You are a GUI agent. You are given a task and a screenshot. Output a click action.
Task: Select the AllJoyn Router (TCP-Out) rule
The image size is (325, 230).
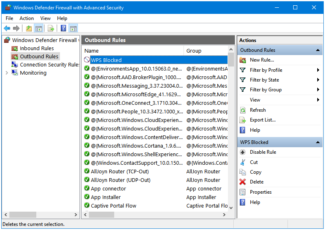click(155, 172)
